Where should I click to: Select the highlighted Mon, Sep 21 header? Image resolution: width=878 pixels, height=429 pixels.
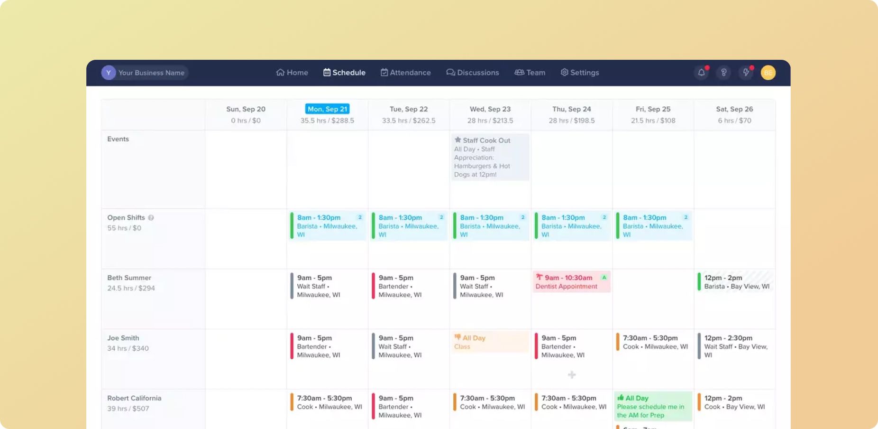(x=327, y=109)
